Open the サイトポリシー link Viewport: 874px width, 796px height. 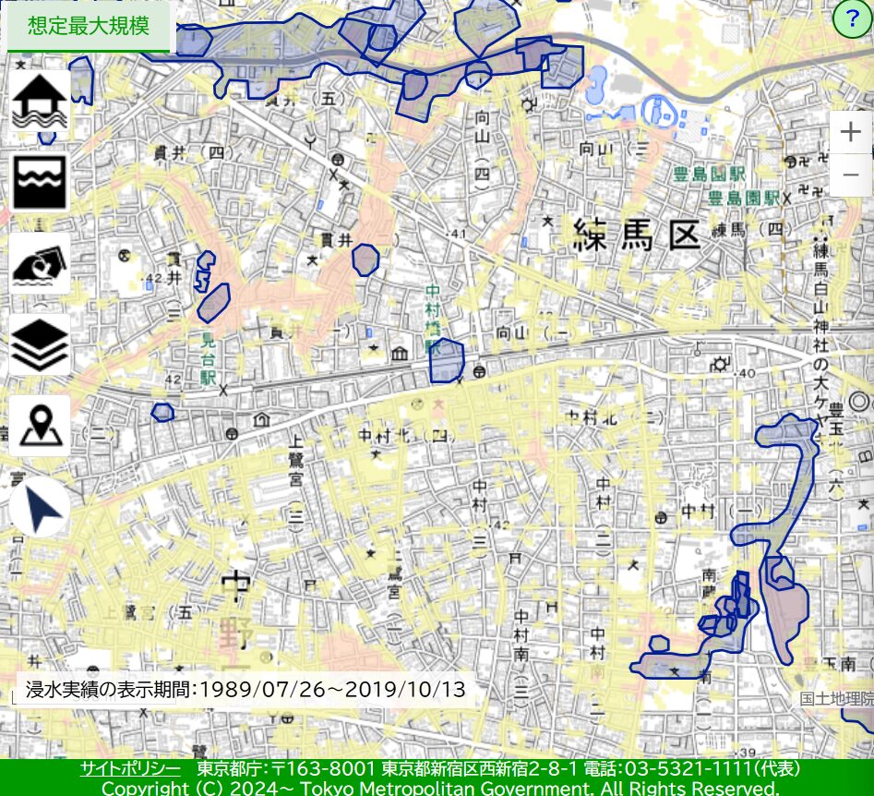pyautogui.click(x=129, y=769)
